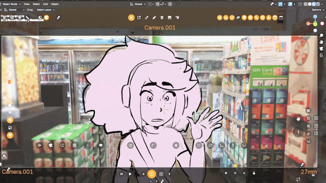Open the Object menu

coord(55,4)
